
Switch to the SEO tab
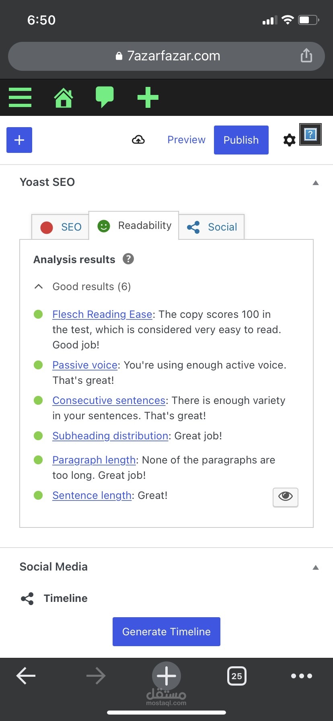click(x=61, y=227)
